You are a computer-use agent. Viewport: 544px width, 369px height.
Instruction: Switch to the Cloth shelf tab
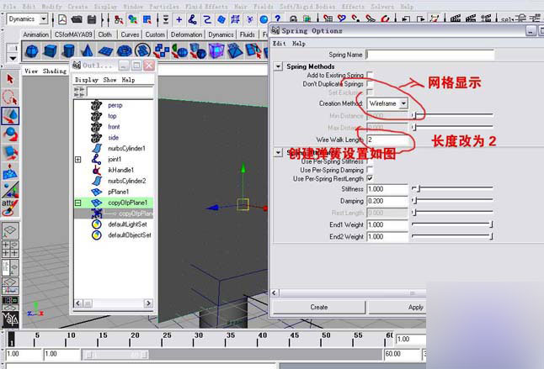point(104,34)
